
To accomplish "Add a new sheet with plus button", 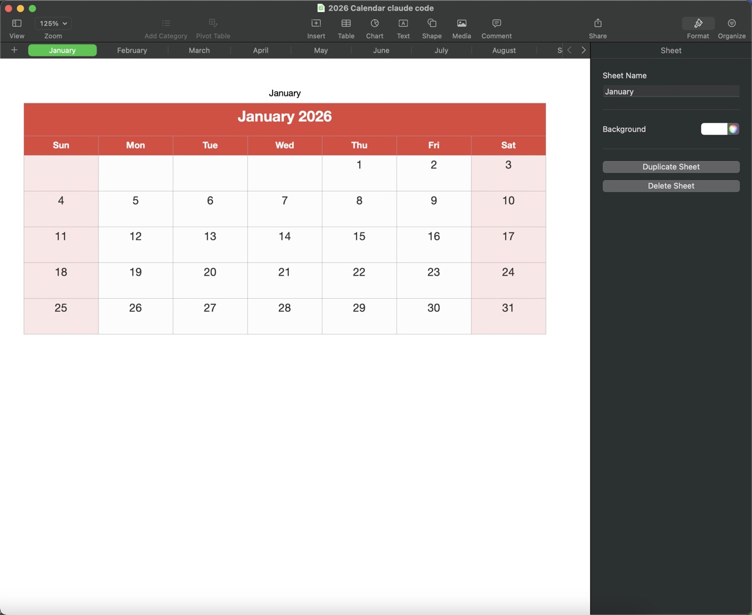I will pos(14,50).
